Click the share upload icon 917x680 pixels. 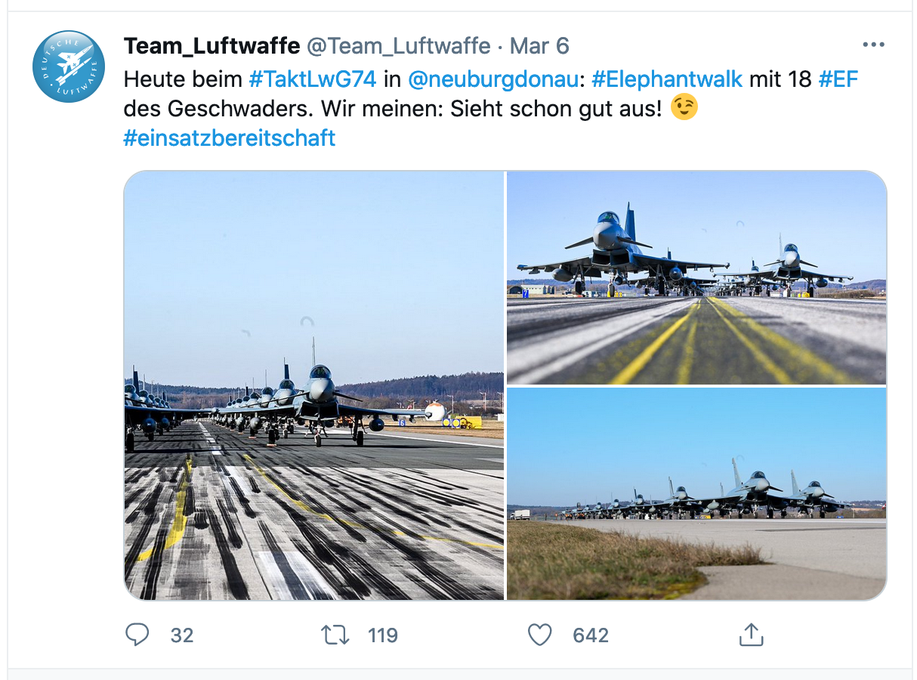751,635
